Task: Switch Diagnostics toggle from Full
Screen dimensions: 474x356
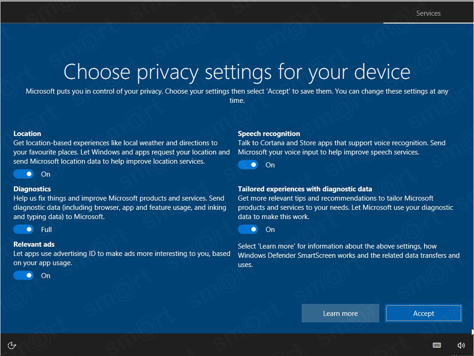Action: tap(24, 229)
